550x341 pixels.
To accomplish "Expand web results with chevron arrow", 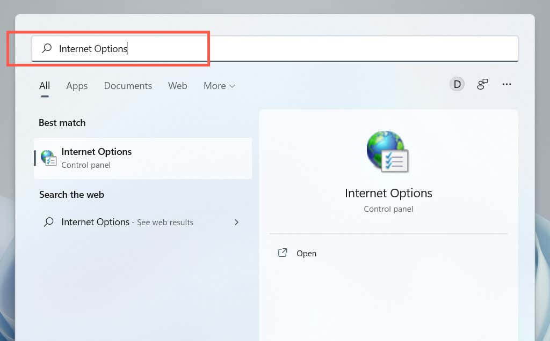I will click(x=236, y=222).
